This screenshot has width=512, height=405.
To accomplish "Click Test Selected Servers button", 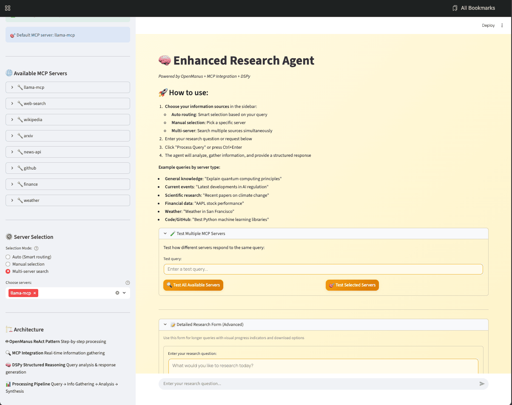I will [x=352, y=285].
